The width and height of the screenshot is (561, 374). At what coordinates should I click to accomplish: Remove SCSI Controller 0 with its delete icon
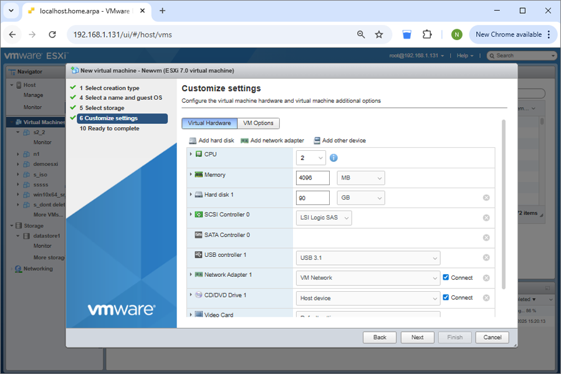click(486, 218)
